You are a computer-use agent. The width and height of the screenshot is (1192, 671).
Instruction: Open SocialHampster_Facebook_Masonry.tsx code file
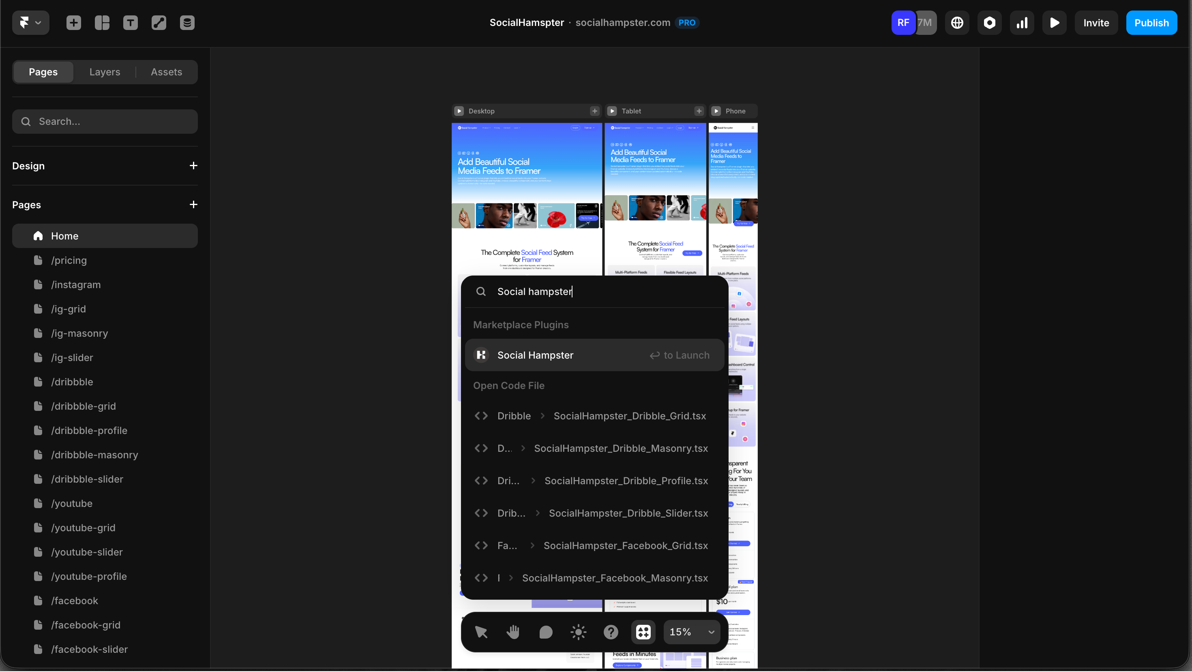click(x=595, y=578)
